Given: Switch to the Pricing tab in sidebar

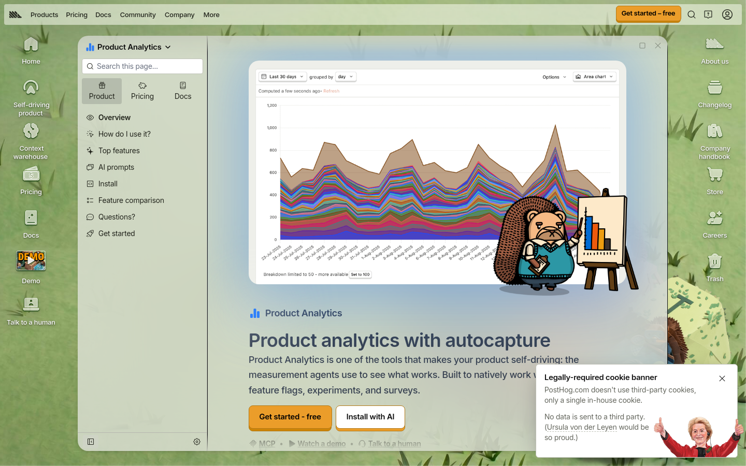Looking at the screenshot, I should point(142,91).
